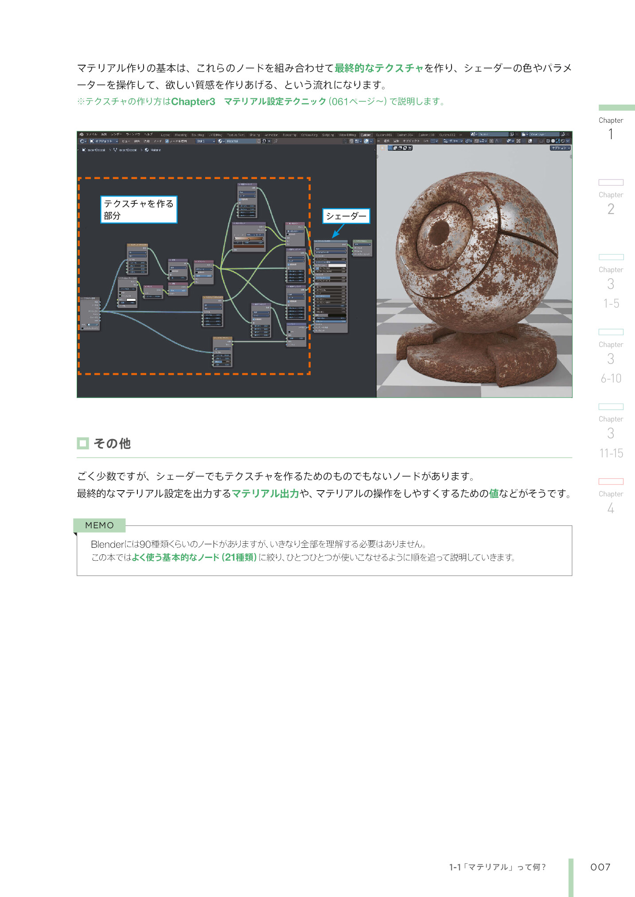The height and width of the screenshot is (897, 635).
Task: Switch to the Custom.004 workspace tab
Action: coord(405,135)
